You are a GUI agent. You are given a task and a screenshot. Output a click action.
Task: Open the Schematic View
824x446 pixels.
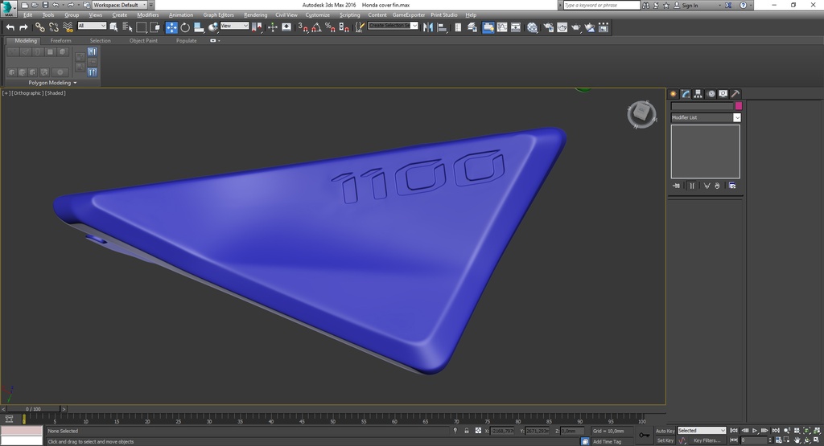tap(516, 27)
